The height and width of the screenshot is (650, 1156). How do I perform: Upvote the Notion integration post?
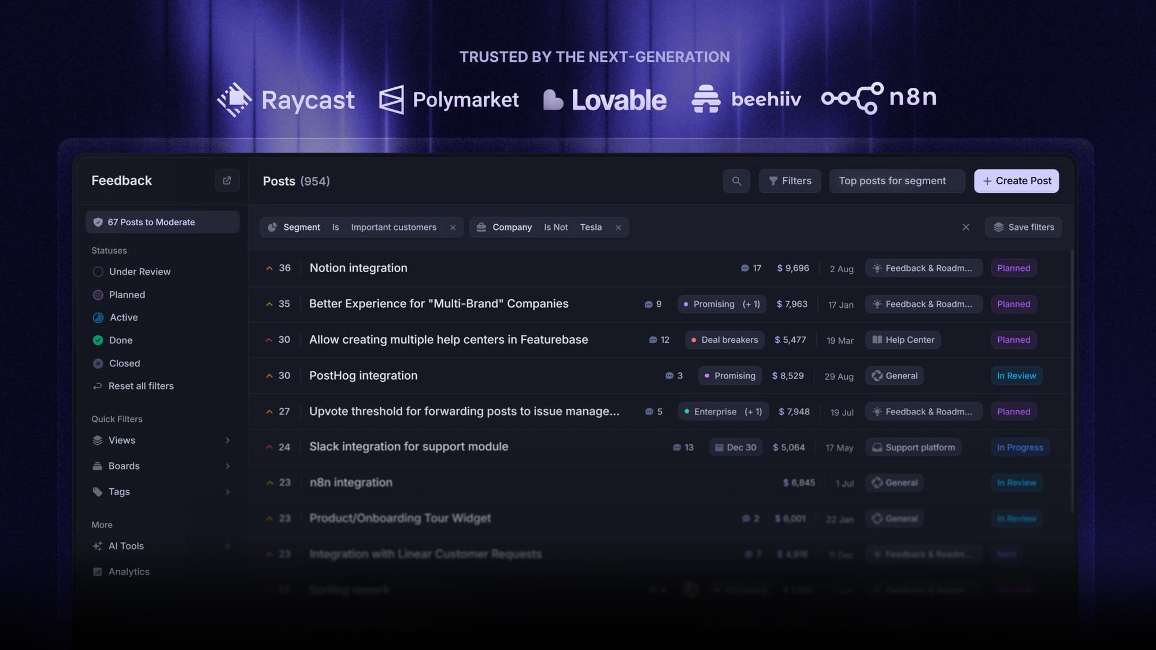click(269, 268)
